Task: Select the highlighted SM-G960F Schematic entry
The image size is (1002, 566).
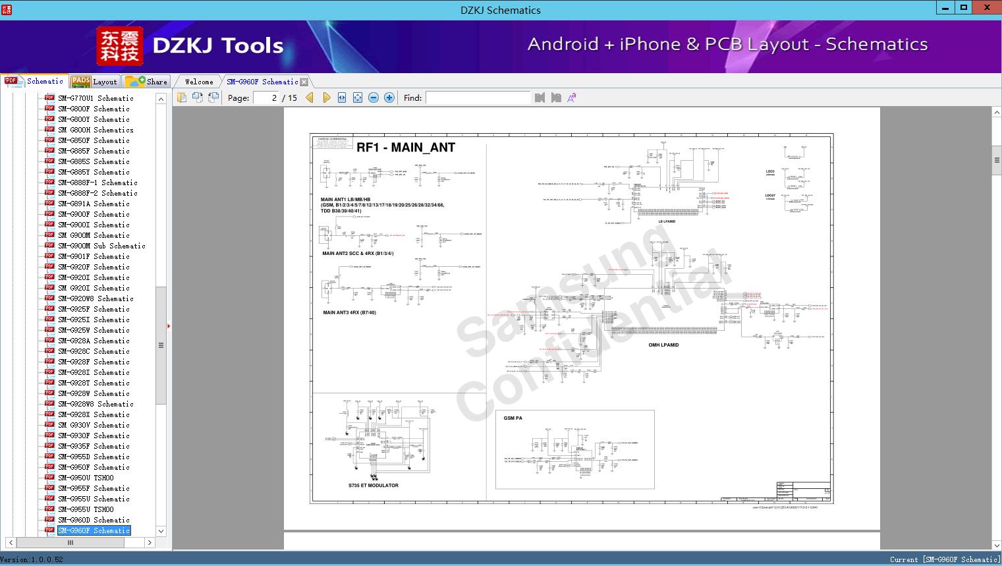Action: (94, 530)
